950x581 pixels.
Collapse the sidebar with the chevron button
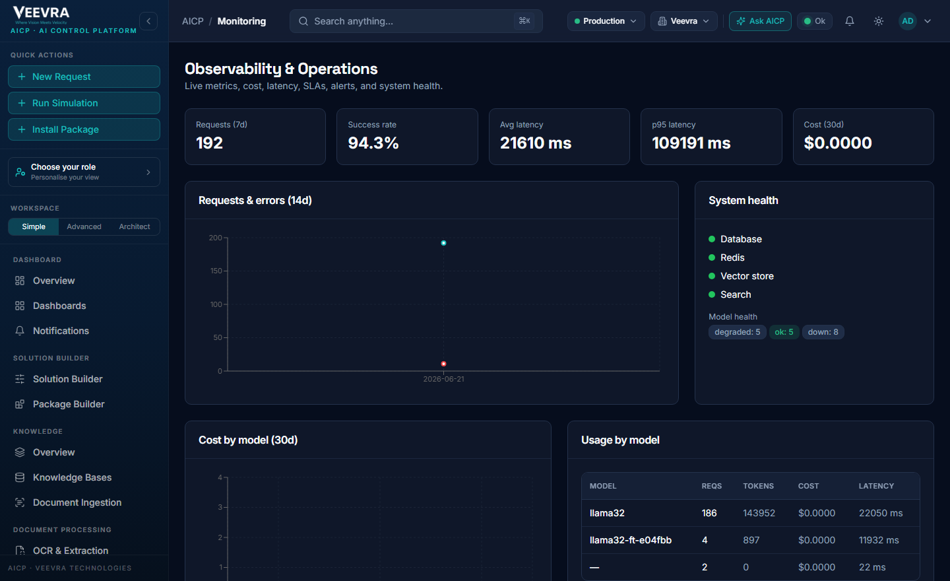tap(148, 21)
